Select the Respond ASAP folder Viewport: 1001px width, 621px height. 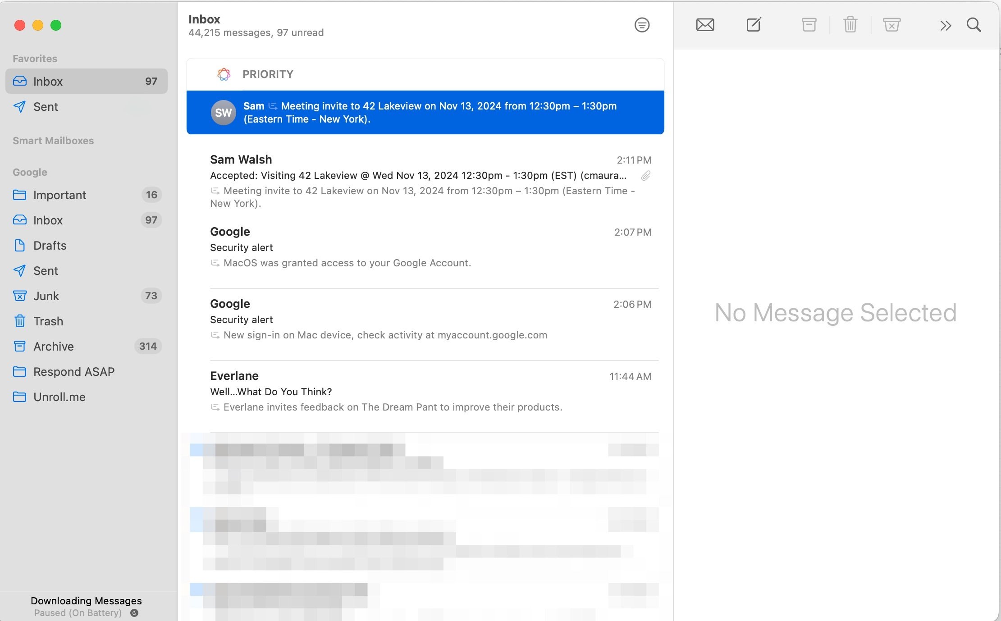[74, 372]
